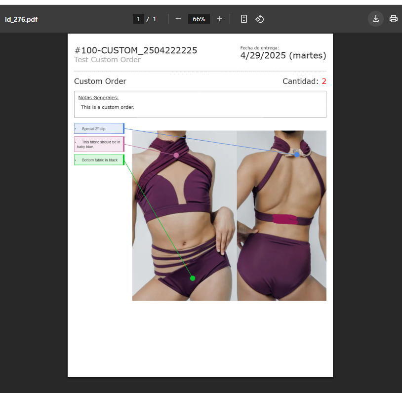
Task: Click the Notas Generales heading
Action: 98,97
